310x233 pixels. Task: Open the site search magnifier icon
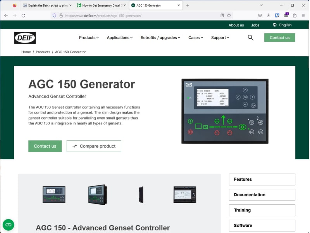[250, 38]
